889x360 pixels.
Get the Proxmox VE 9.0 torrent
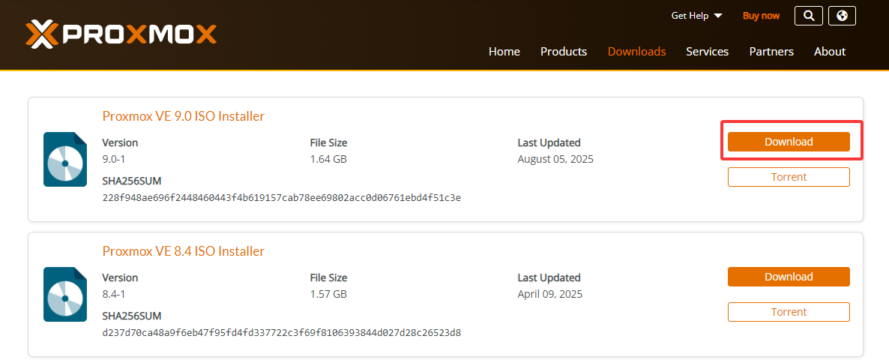coord(789,177)
